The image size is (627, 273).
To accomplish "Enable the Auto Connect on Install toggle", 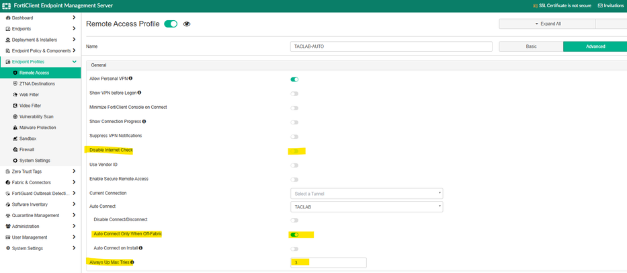I will 294,249.
